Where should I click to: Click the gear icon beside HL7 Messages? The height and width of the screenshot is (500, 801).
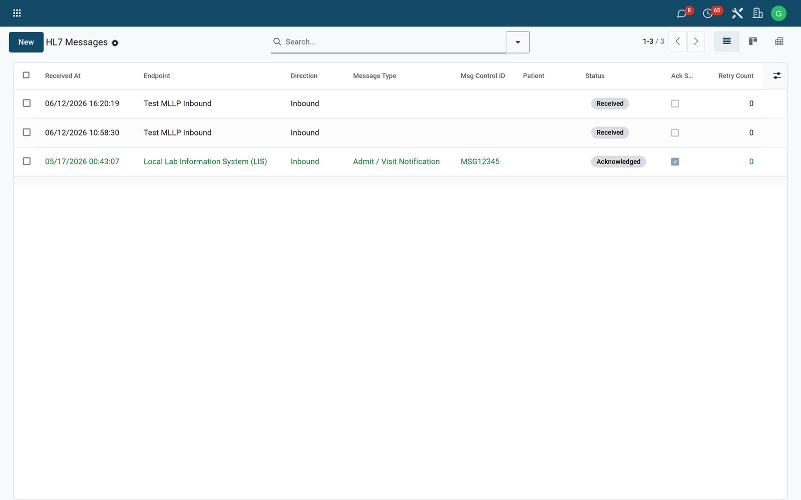pos(115,43)
